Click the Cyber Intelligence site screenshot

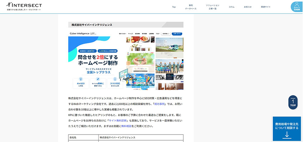(126, 60)
